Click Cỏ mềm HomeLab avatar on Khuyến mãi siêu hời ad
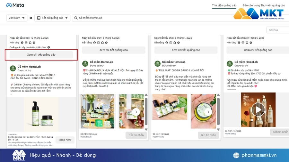Viewport: 289px width, 162px height. [13, 68]
